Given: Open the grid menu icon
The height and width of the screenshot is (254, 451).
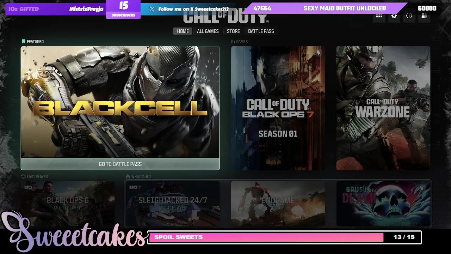Looking at the screenshot, I should tap(379, 16).
